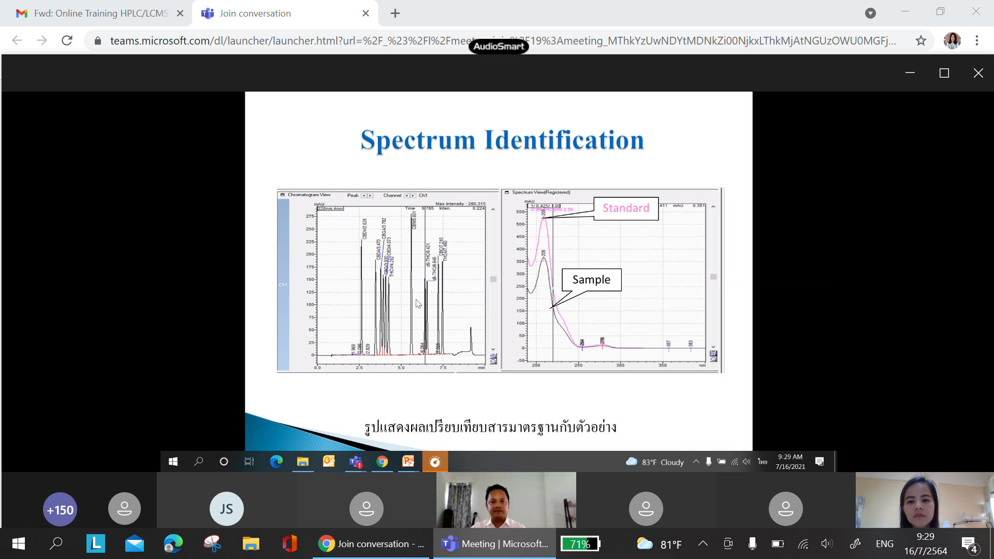Close the Fwd: Online Training tab

point(180,13)
